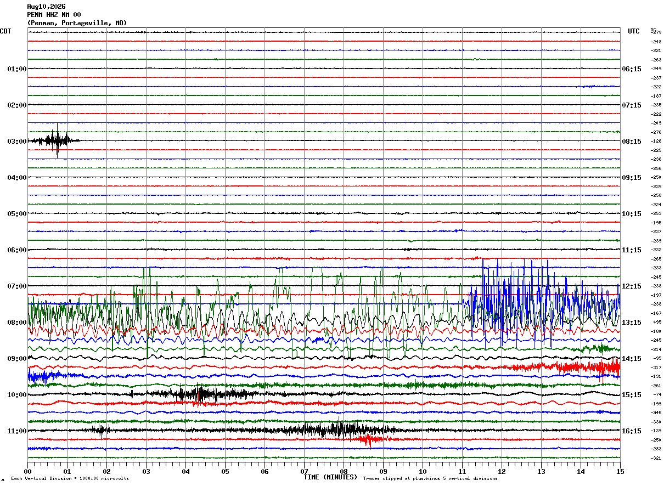Select the '05:00' CDT time label
Viewport: 664px width, 486px height.
click(x=16, y=214)
